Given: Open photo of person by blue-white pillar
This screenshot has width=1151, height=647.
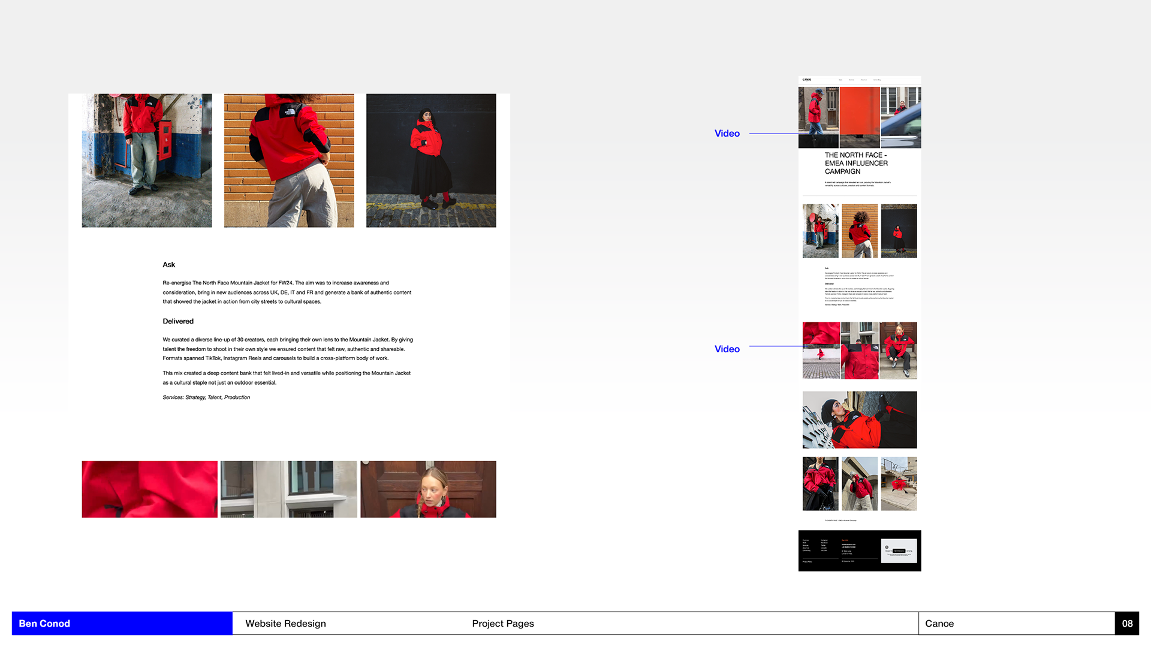Looking at the screenshot, I should point(146,161).
